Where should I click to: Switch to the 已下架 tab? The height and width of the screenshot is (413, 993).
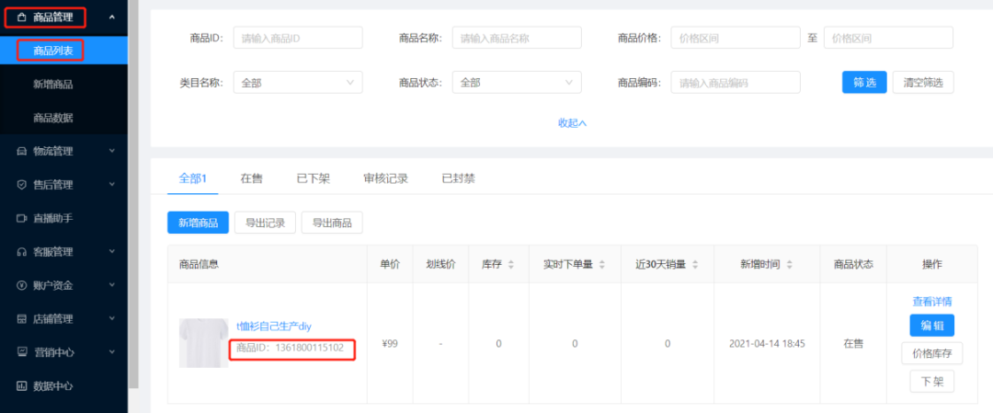pos(314,178)
